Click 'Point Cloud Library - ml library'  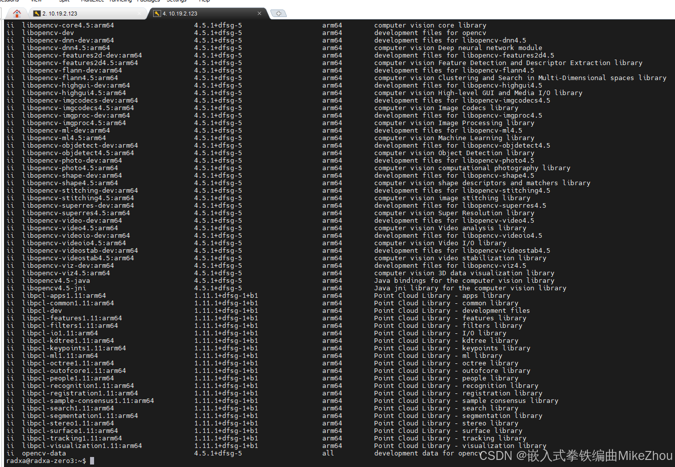(438, 355)
